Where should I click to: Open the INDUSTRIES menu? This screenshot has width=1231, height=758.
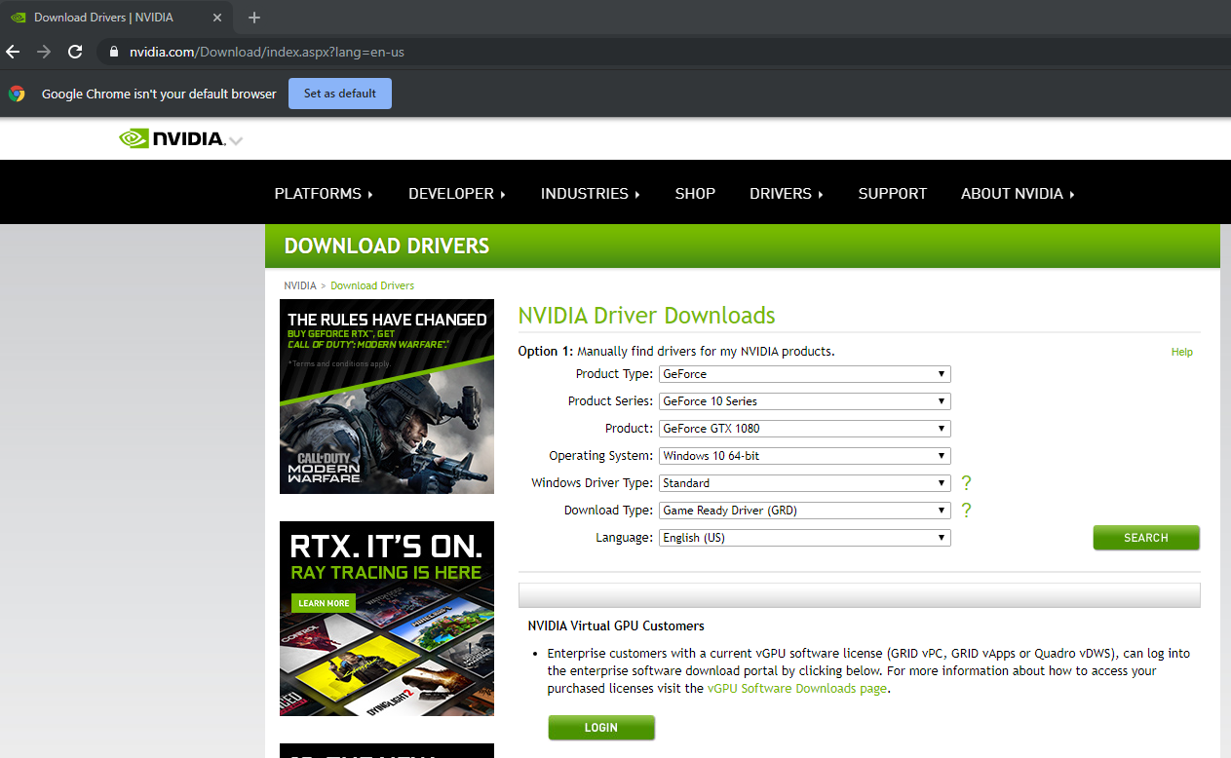591,194
